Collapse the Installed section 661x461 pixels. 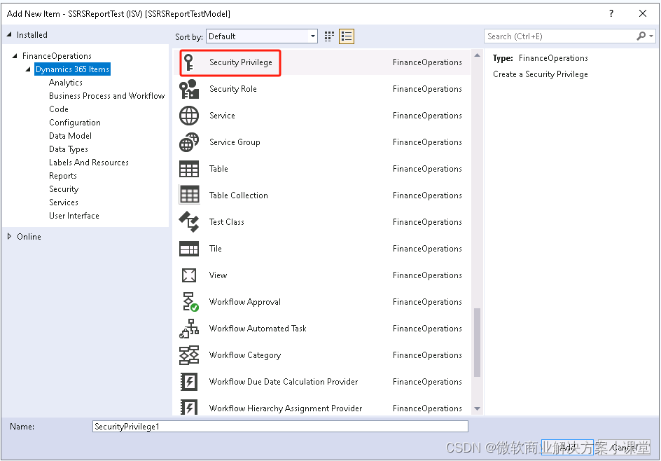tap(9, 34)
